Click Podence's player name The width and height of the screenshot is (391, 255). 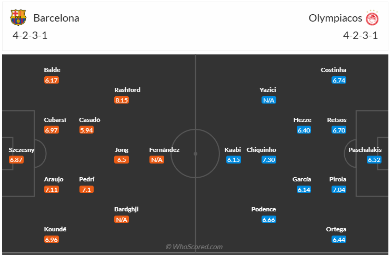(265, 209)
